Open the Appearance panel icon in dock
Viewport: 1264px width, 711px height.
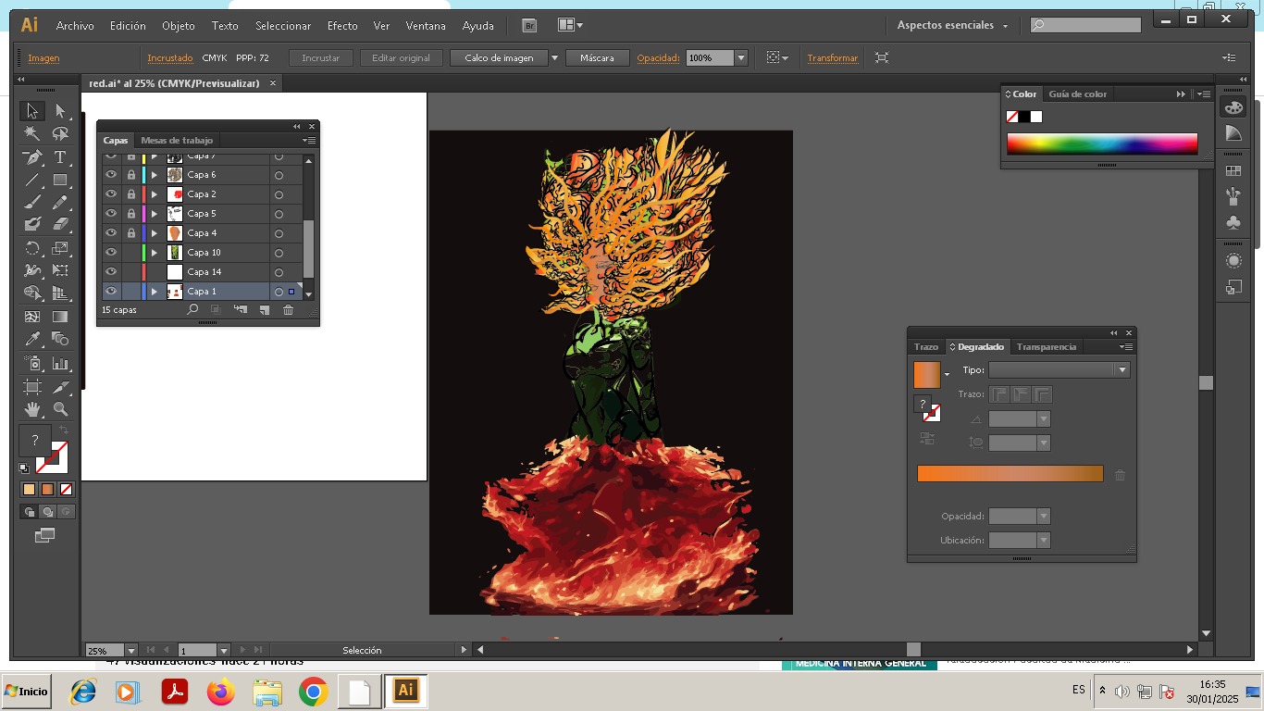click(x=1233, y=261)
